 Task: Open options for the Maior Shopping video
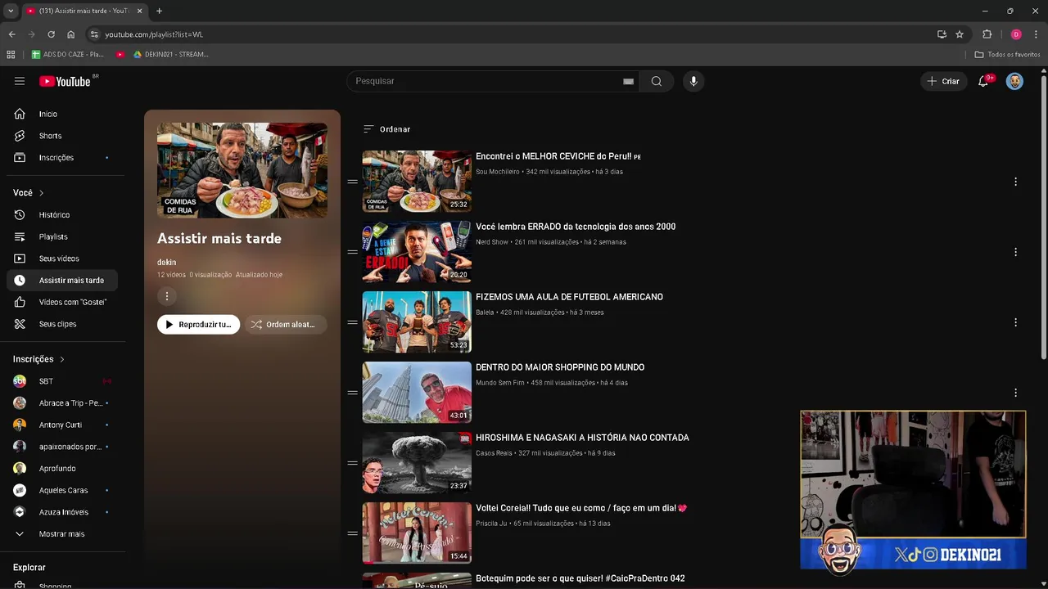click(1015, 393)
